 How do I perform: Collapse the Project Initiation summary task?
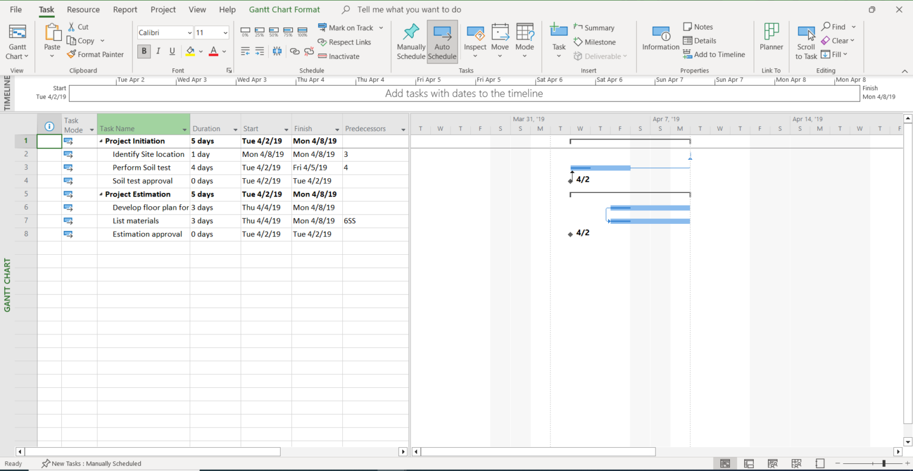102,141
